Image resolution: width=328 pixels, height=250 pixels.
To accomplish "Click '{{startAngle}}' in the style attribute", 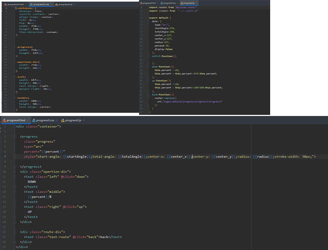I will coord(77,156).
